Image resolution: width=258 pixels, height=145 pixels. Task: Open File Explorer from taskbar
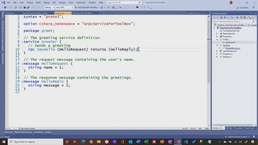click(x=99, y=142)
